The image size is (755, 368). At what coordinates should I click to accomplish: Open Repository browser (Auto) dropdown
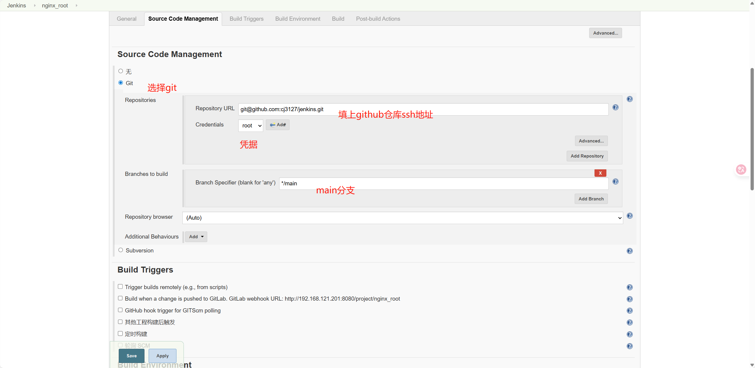tap(403, 218)
